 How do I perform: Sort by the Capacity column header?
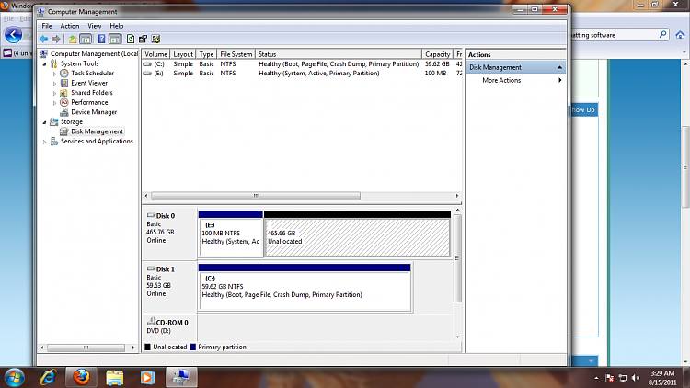(437, 54)
